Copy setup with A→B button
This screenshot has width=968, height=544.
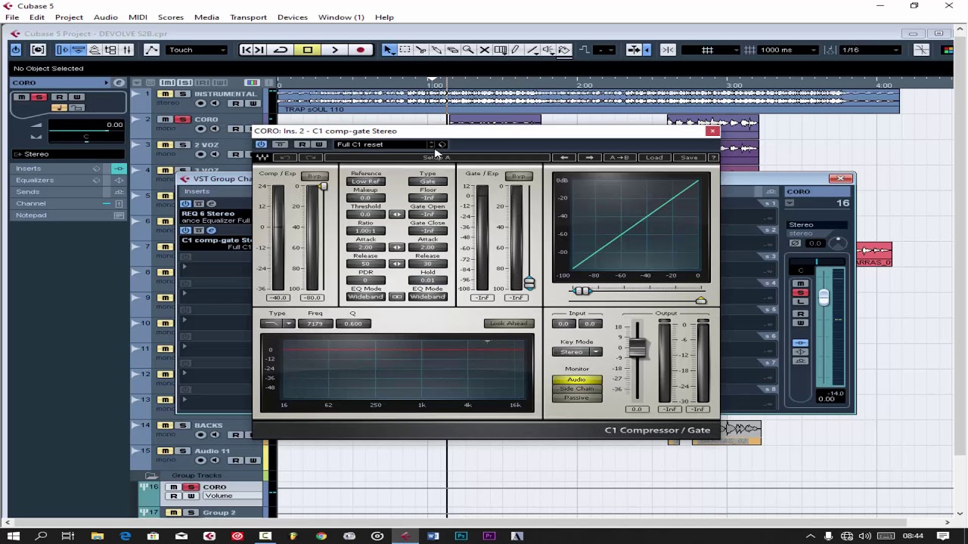619,157
